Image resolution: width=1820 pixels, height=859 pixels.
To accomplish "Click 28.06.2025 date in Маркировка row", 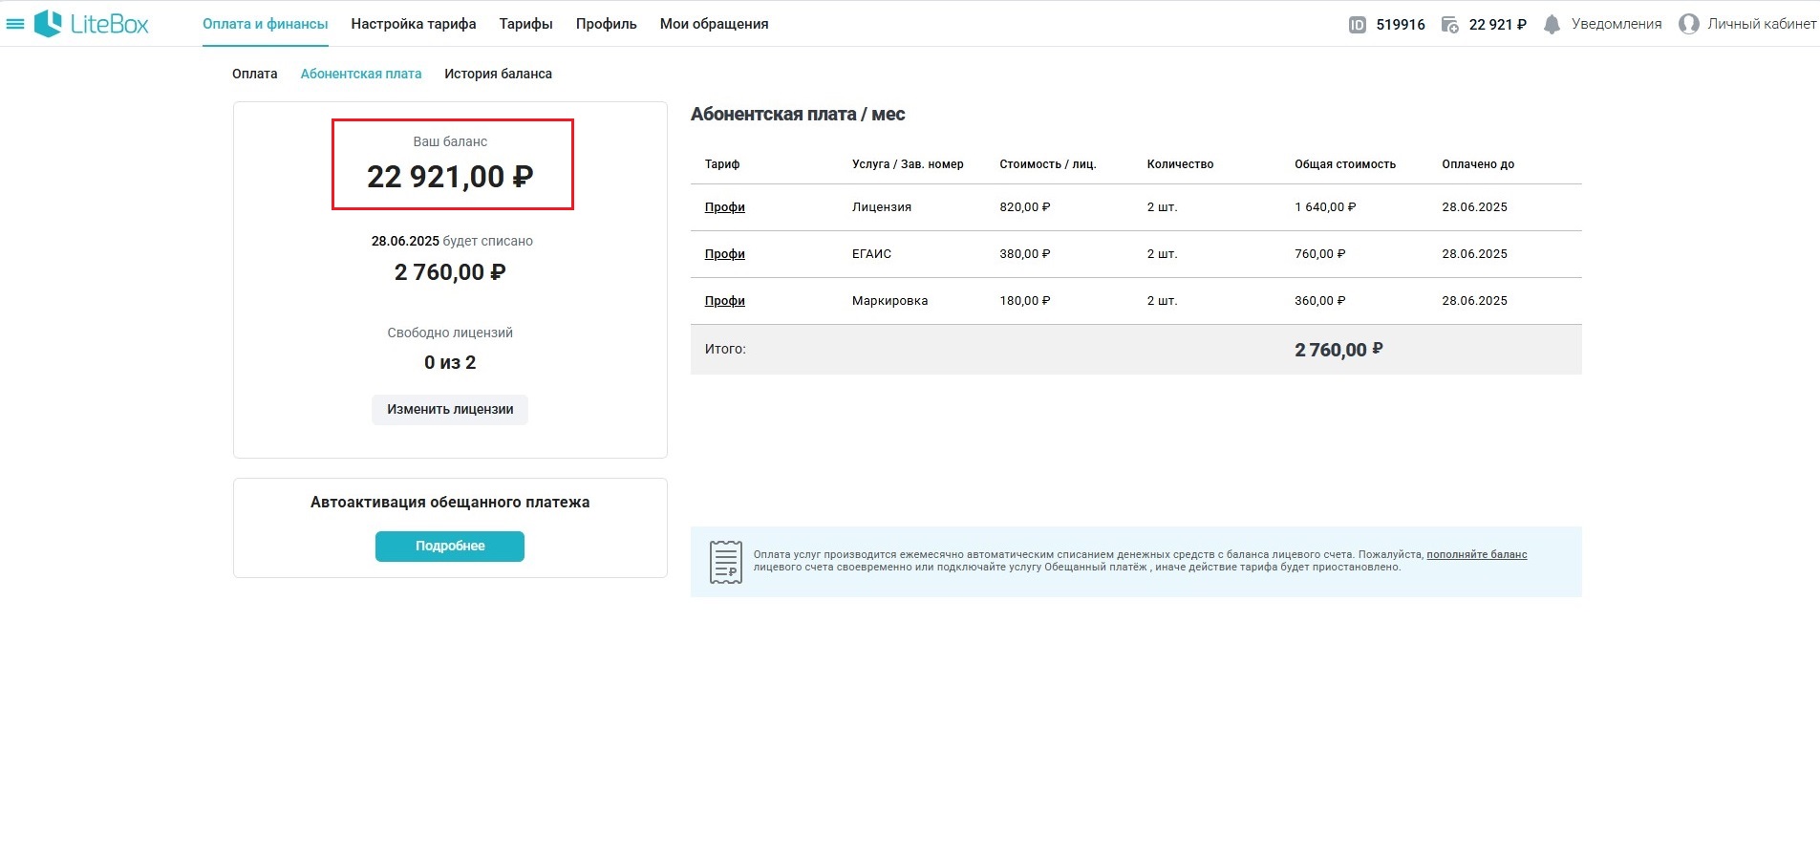I will click(x=1474, y=301).
